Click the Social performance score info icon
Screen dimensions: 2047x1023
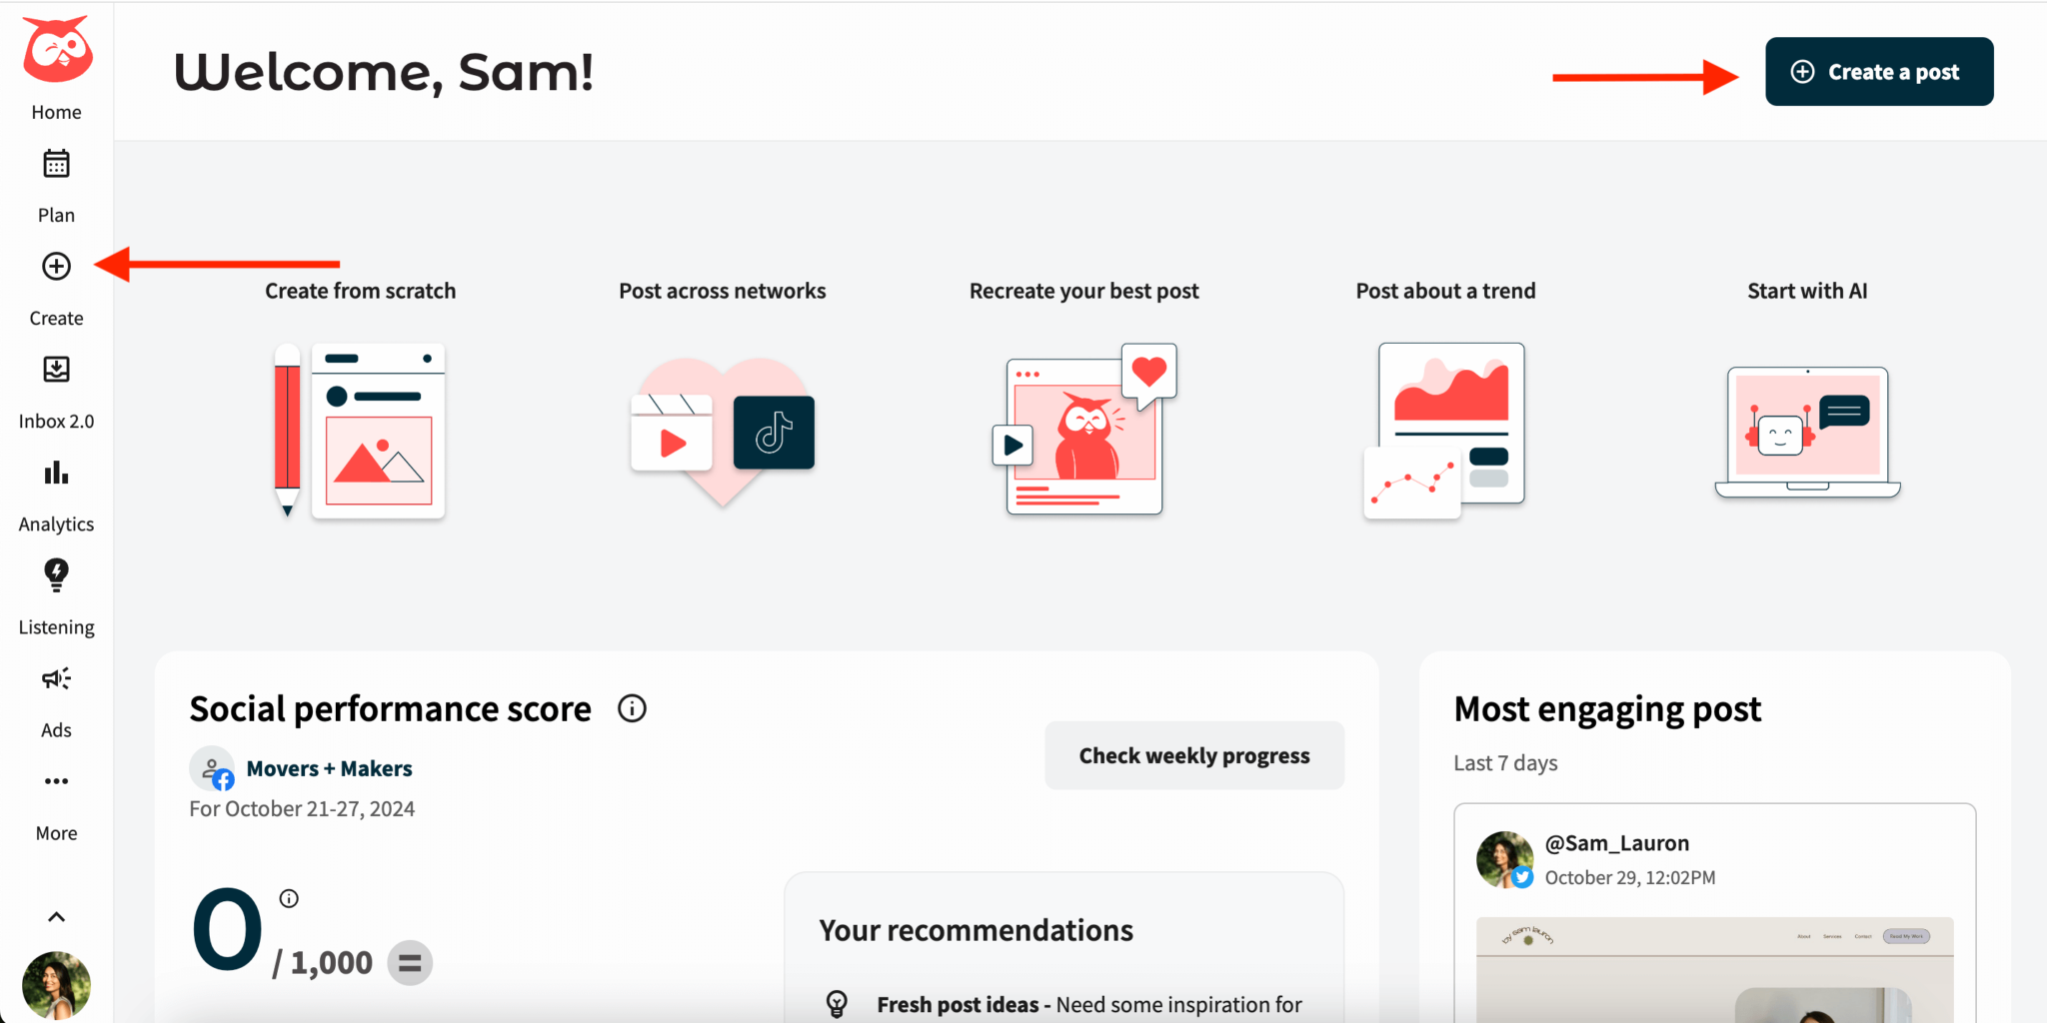coord(632,708)
